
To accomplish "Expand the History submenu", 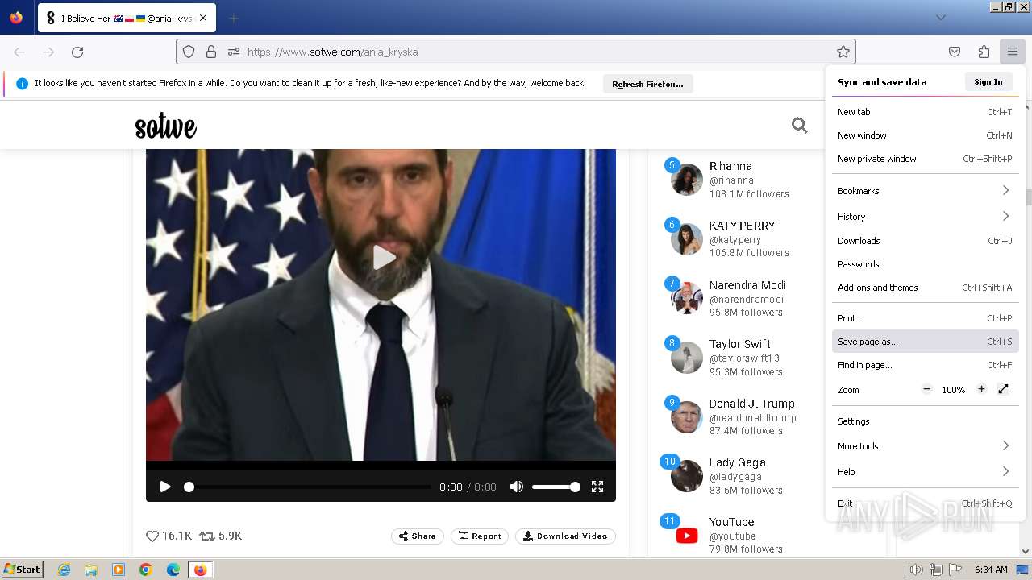I will 925,217.
